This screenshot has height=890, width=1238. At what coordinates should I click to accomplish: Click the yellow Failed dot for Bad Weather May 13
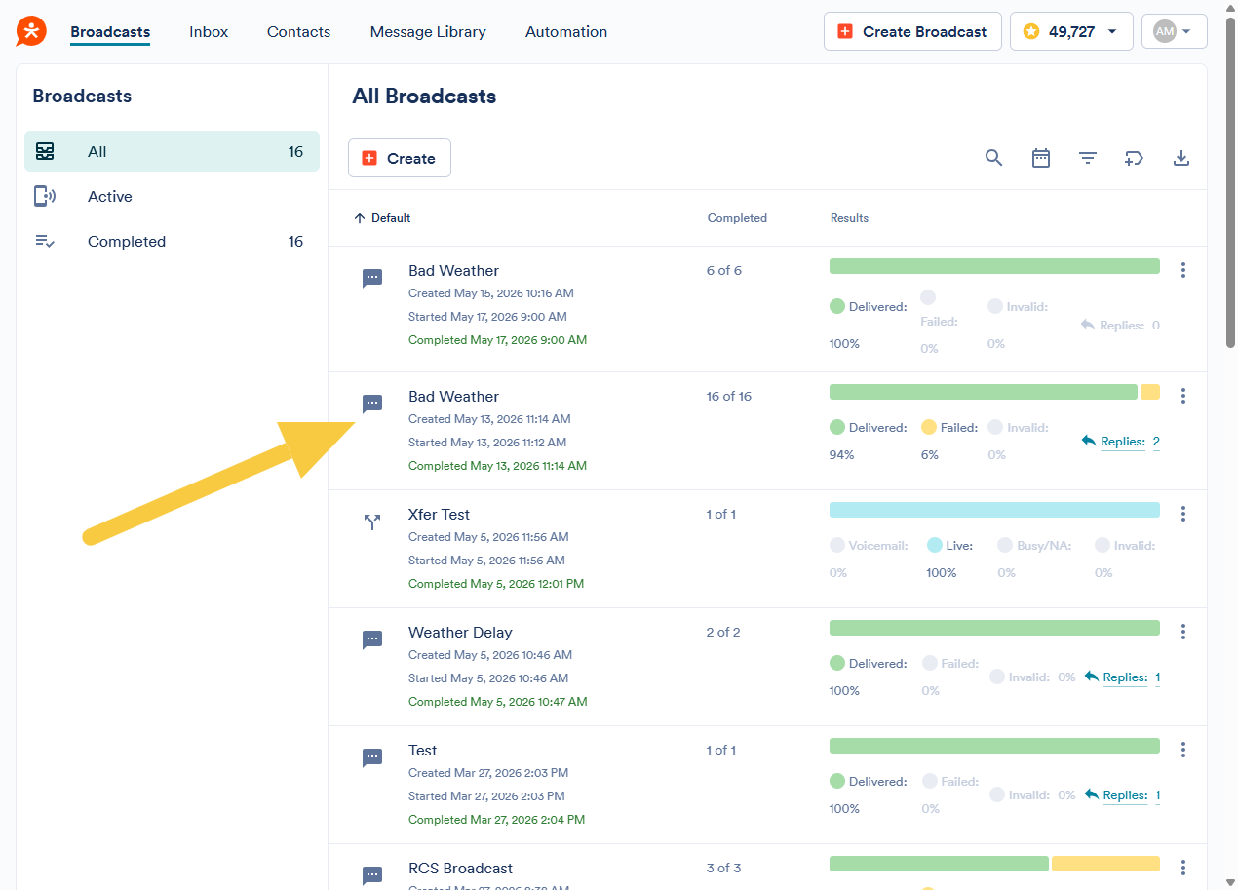pyautogui.click(x=929, y=427)
